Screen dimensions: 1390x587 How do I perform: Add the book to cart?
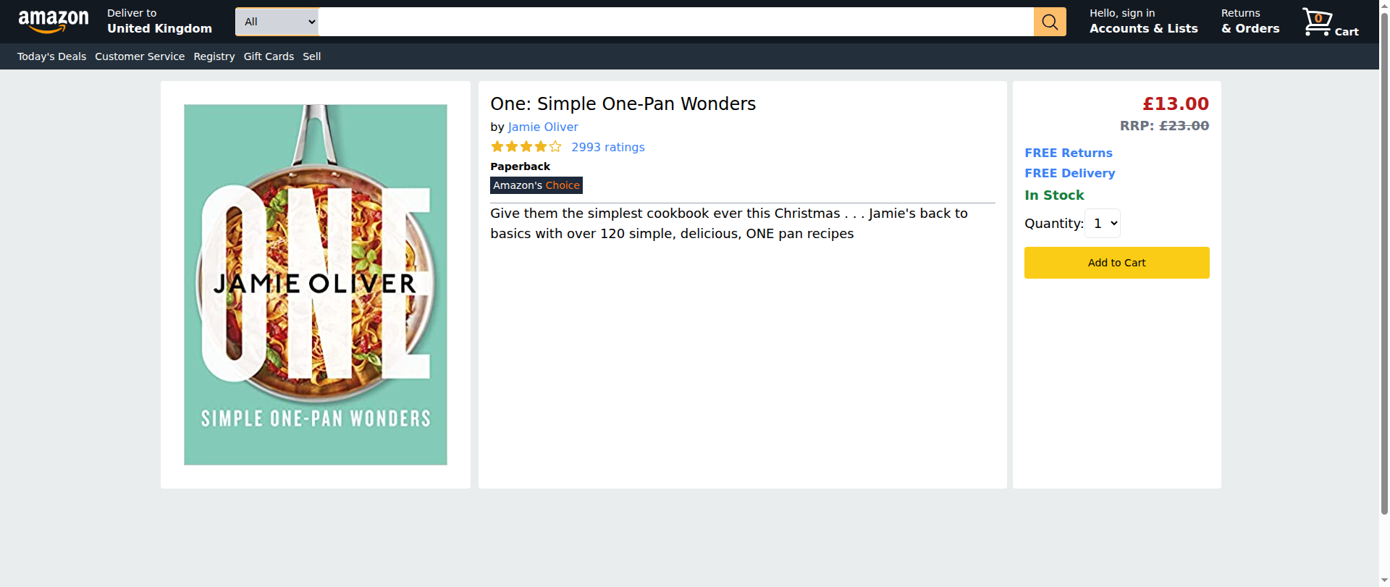point(1116,263)
